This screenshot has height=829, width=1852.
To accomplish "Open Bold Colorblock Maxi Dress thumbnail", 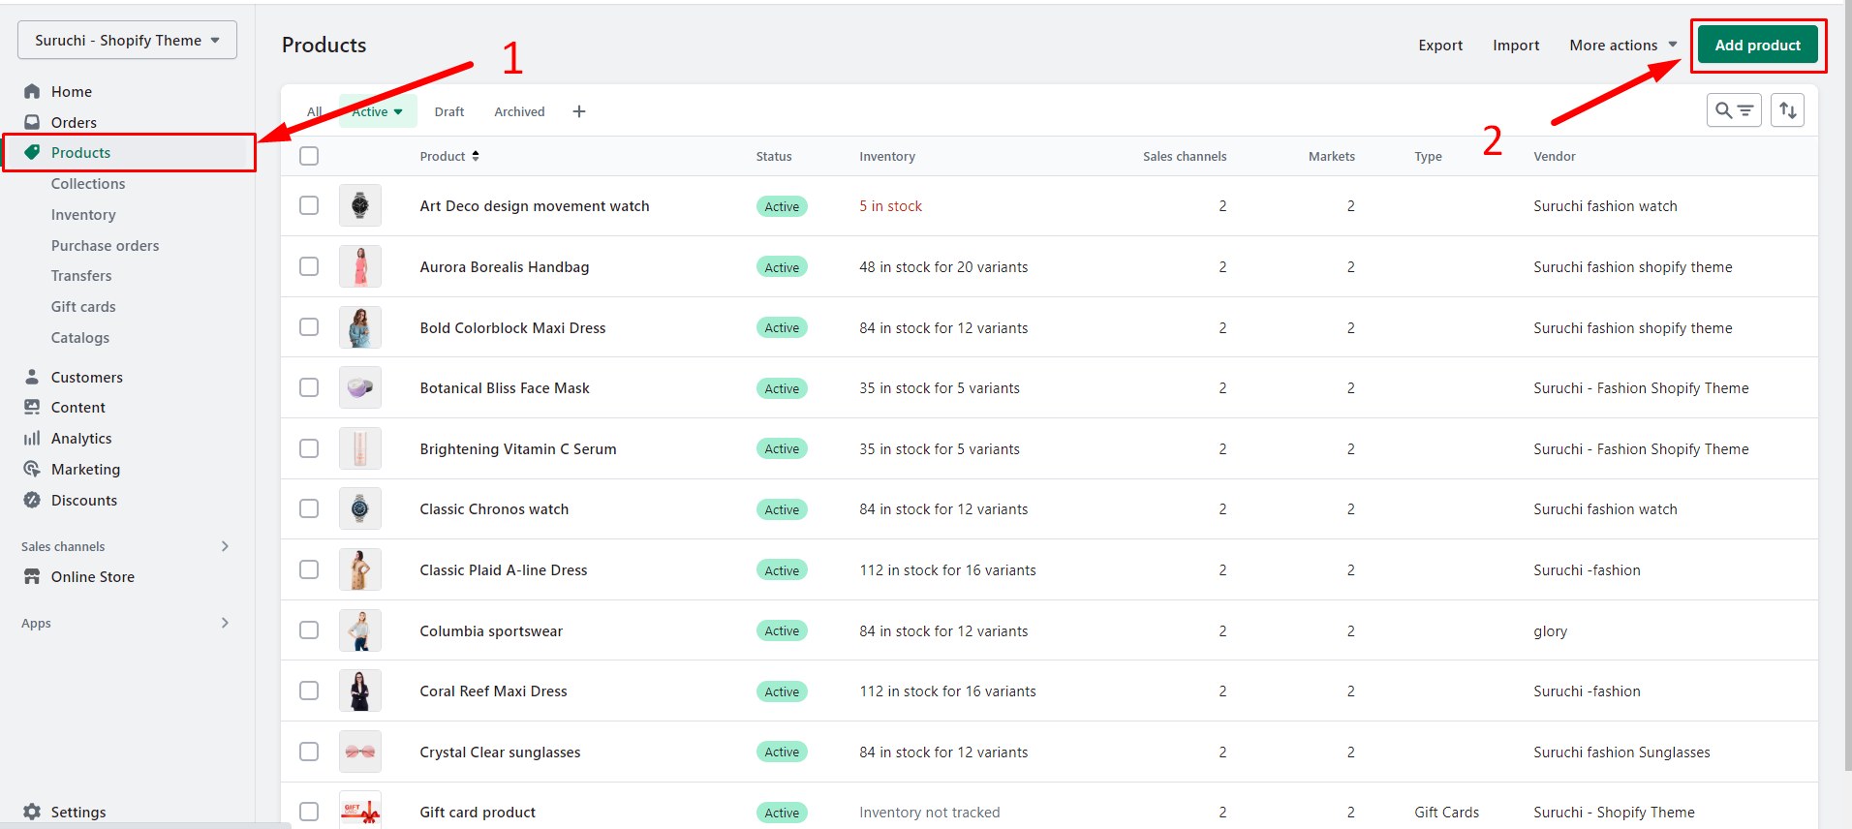I will click(360, 327).
